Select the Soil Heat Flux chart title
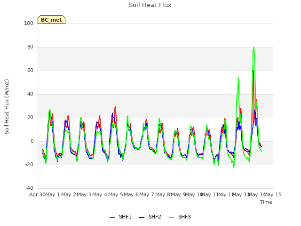This screenshot has width=301, height=226. click(150, 5)
